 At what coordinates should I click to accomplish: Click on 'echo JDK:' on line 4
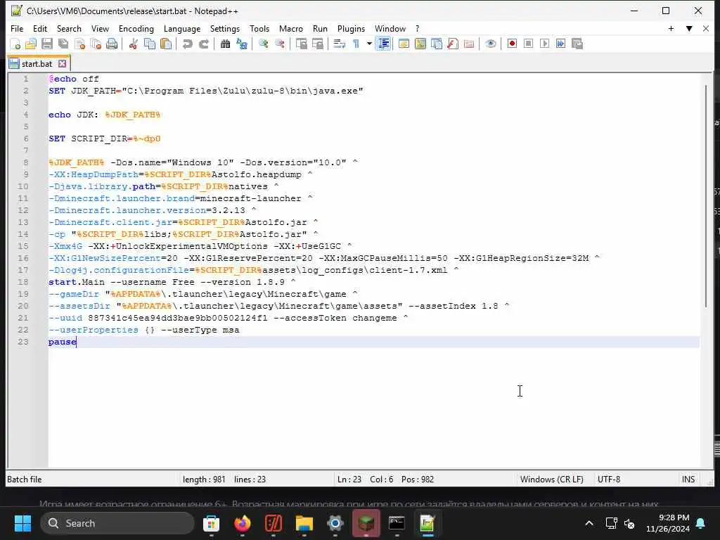(73, 115)
